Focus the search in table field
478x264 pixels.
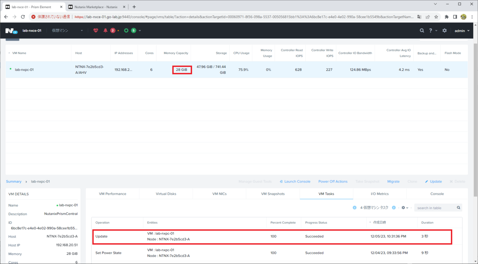(435, 208)
